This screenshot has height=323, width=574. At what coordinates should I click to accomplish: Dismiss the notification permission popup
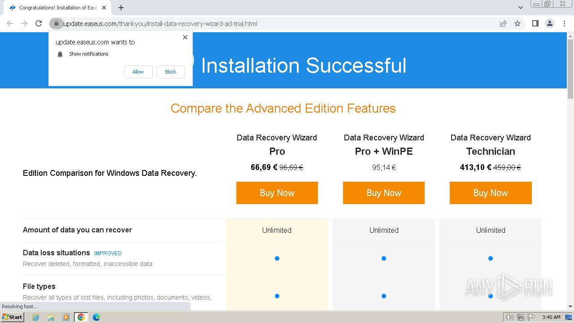click(185, 37)
